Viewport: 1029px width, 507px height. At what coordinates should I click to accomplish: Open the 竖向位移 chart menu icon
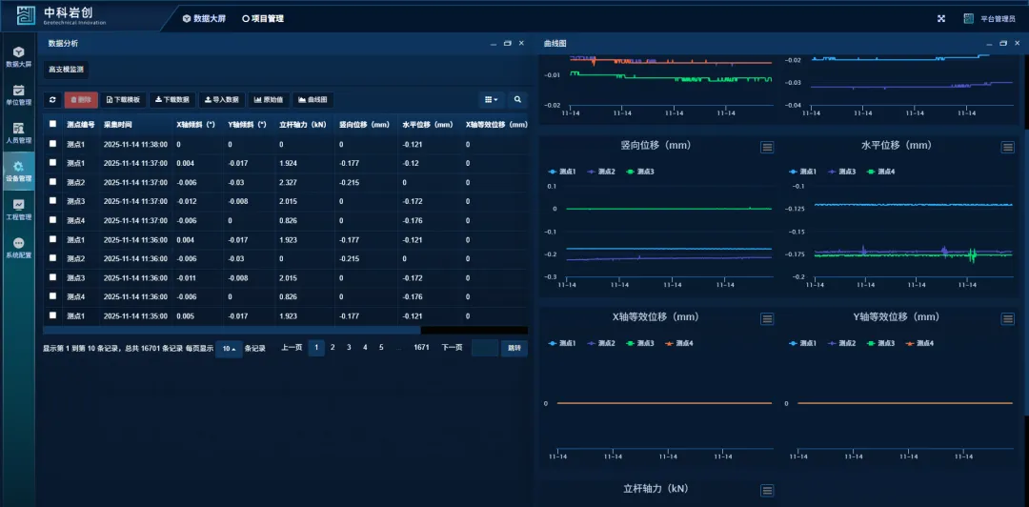click(767, 147)
